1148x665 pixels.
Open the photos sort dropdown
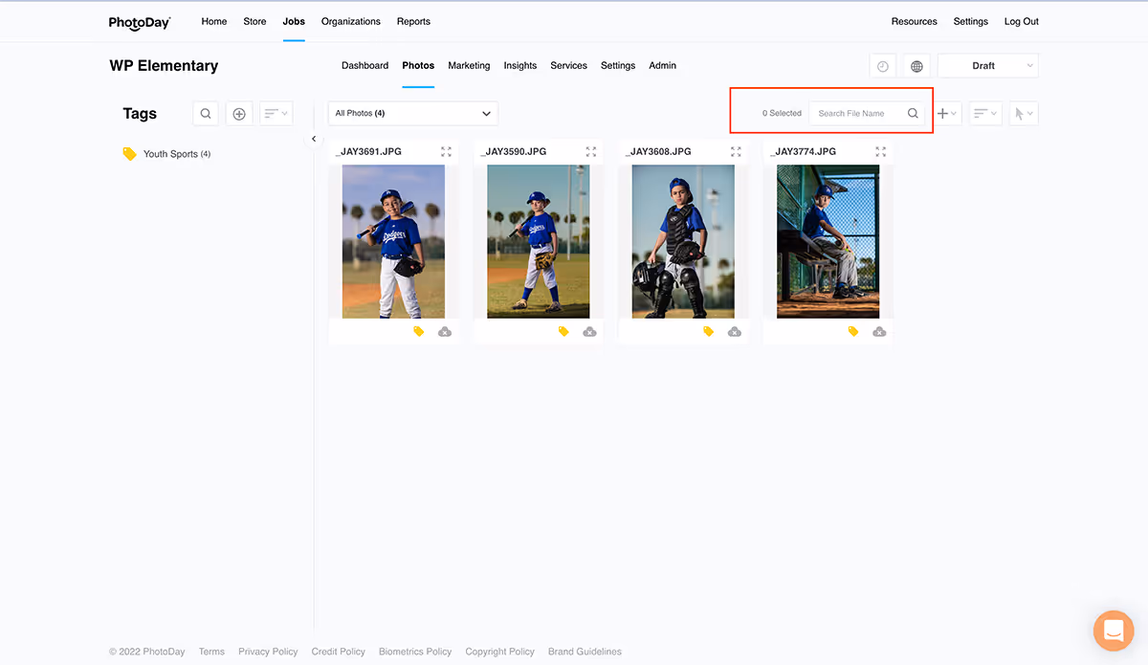click(984, 113)
